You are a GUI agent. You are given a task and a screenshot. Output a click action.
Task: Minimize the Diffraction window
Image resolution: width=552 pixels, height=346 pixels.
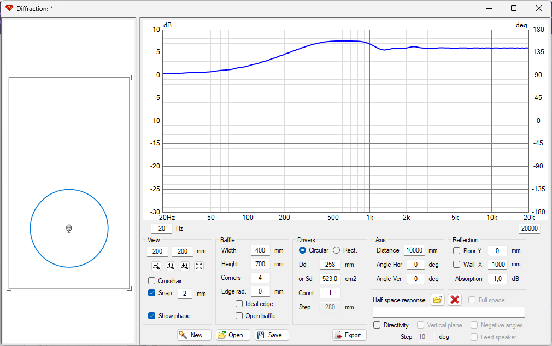tap(489, 8)
